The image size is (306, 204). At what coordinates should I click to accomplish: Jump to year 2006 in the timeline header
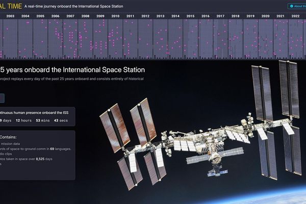pyautogui.click(x=56, y=16)
